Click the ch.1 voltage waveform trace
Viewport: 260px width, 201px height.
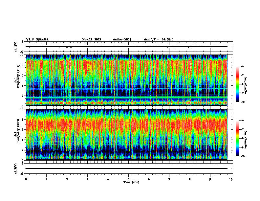[127, 47]
